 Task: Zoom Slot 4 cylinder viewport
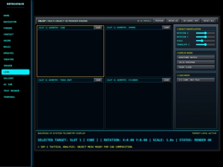pos(166,80)
